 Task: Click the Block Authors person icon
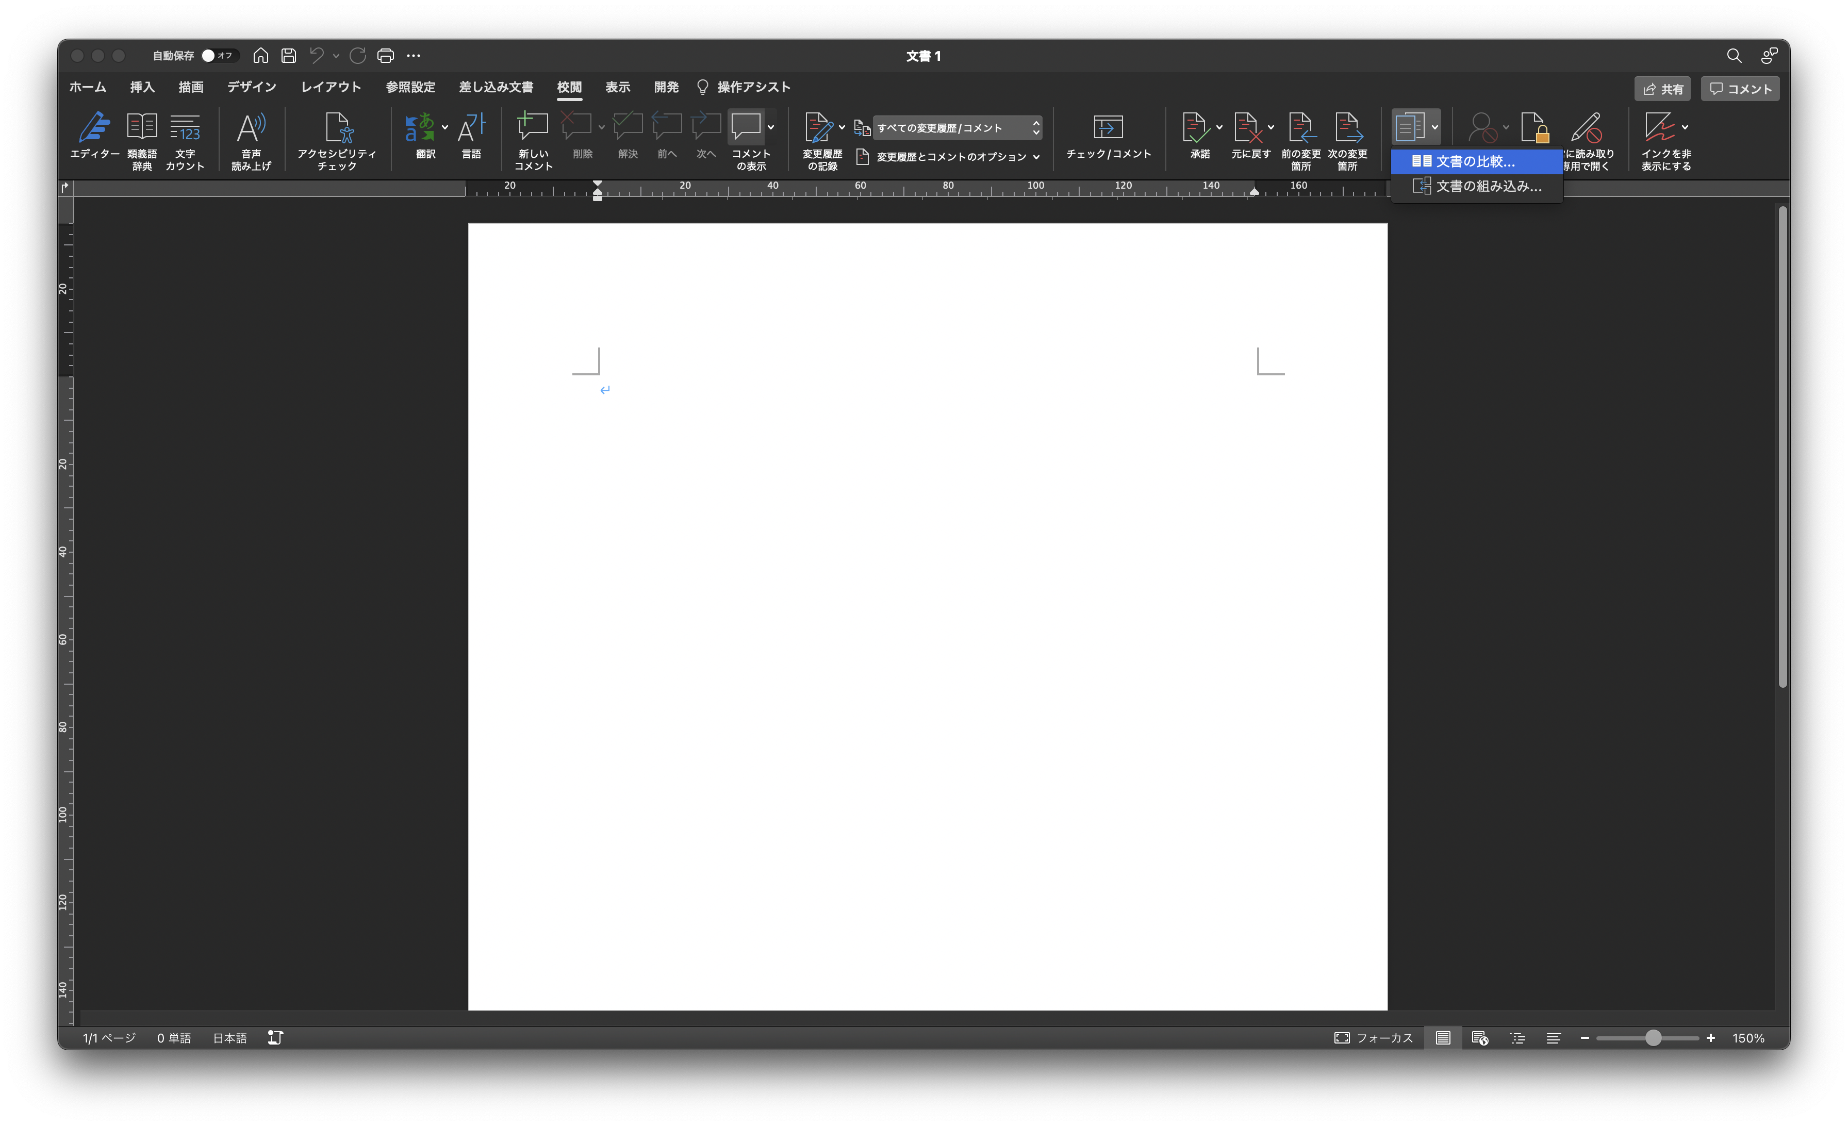[1482, 127]
